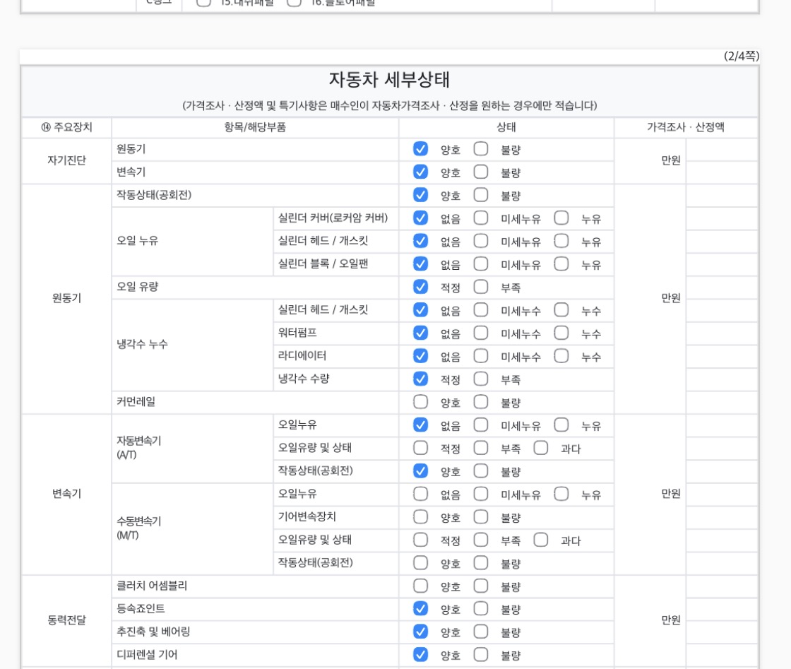Tick 양호 for 기어변속장치
Image resolution: width=791 pixels, height=669 pixels.
[421, 517]
